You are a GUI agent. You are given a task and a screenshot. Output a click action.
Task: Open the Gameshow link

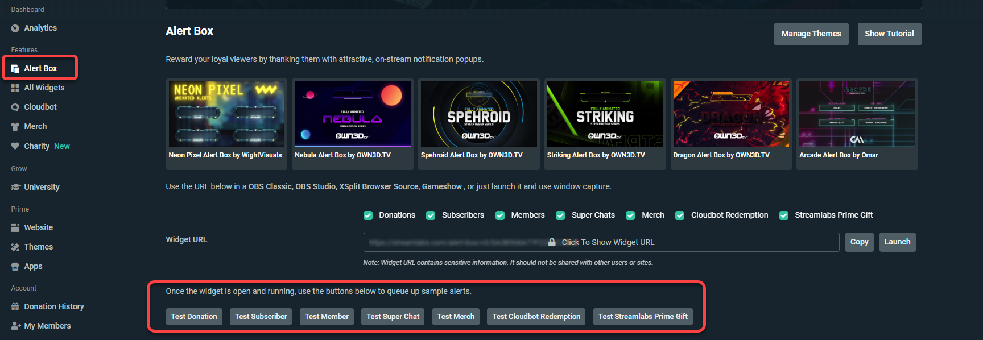coord(442,186)
